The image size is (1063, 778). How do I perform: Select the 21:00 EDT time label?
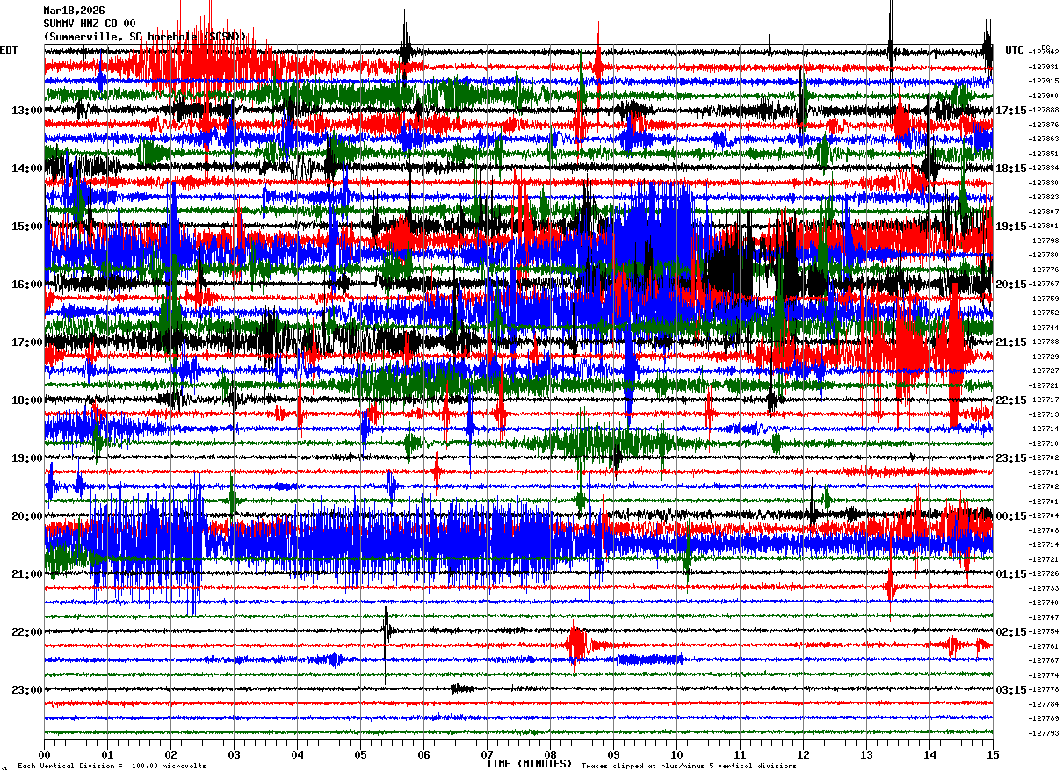(27, 574)
